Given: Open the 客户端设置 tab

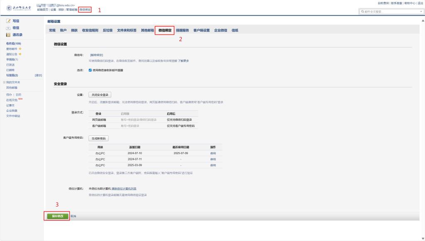Looking at the screenshot, I should [201, 30].
